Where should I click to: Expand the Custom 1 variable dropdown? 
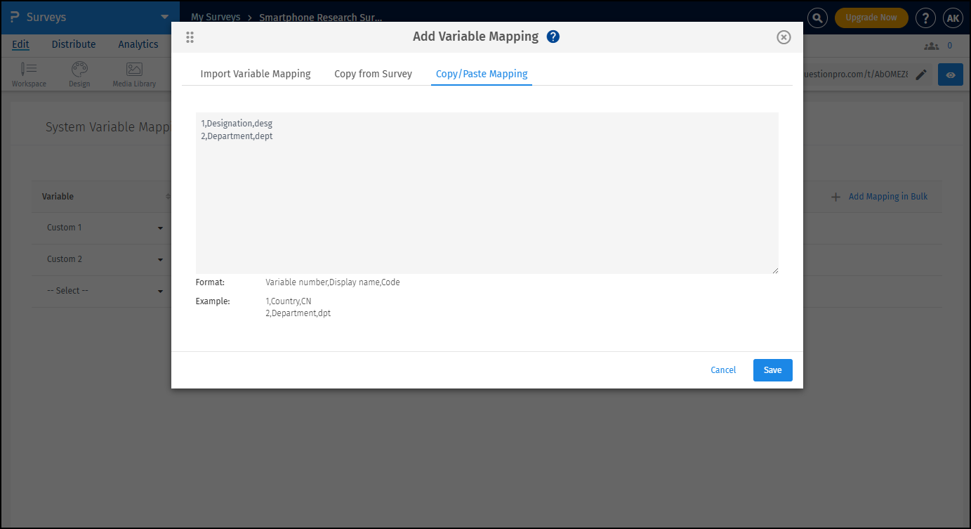tap(160, 228)
